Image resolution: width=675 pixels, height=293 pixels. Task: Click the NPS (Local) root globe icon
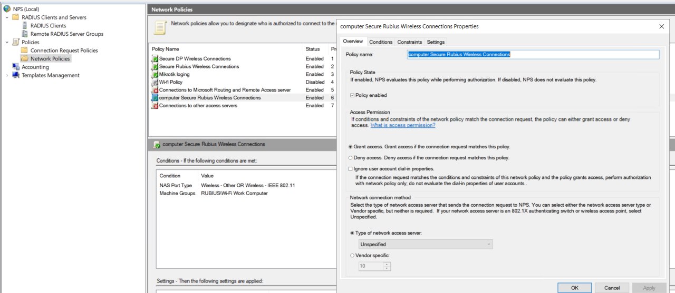[7, 9]
